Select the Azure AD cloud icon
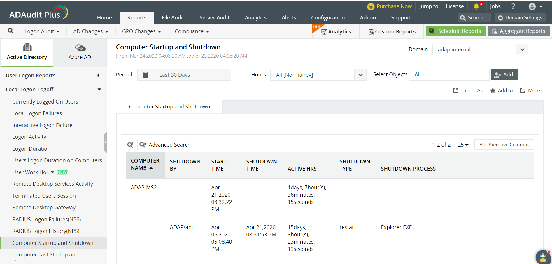 pyautogui.click(x=80, y=47)
